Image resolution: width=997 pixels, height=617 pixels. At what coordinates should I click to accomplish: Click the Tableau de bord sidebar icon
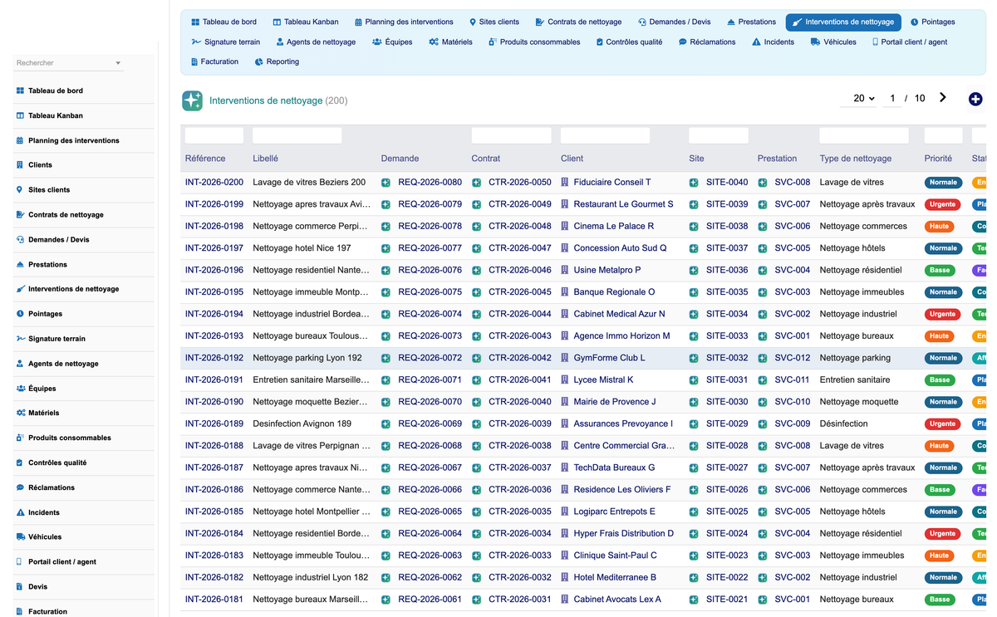tap(20, 91)
